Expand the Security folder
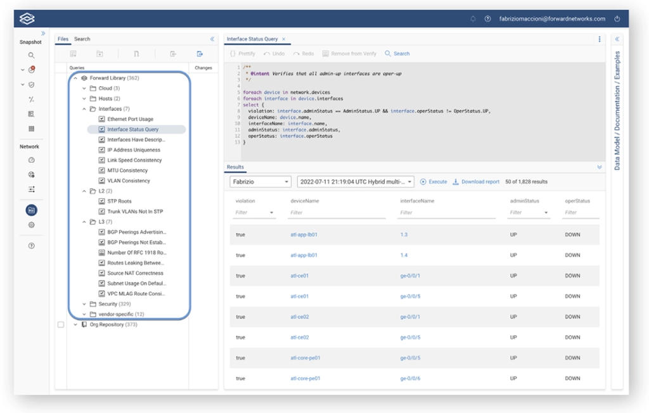 pyautogui.click(x=84, y=304)
